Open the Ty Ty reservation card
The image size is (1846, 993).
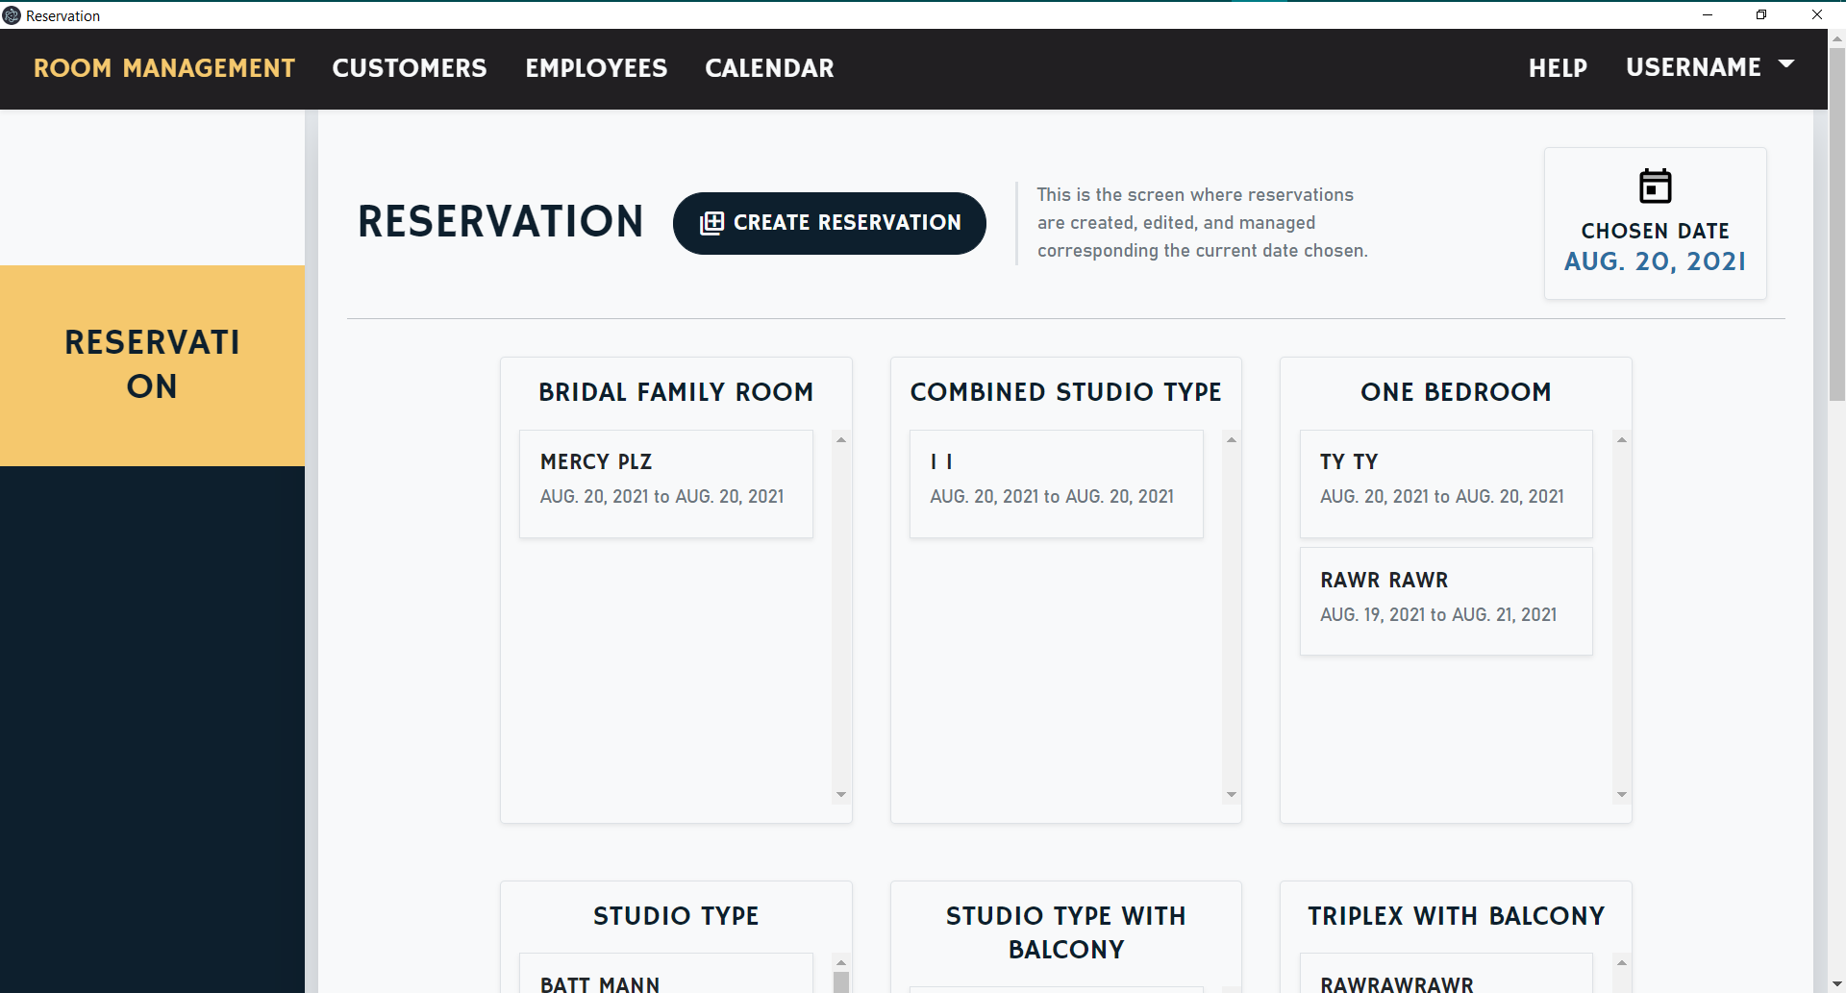click(1446, 484)
